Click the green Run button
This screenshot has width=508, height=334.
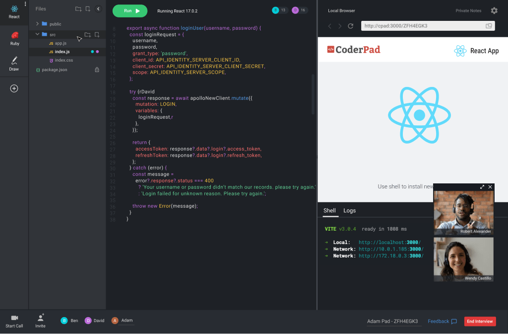(x=130, y=10)
